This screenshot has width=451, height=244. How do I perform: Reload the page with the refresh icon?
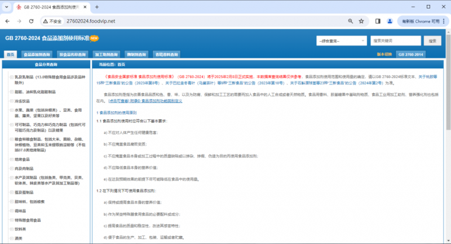click(32, 21)
